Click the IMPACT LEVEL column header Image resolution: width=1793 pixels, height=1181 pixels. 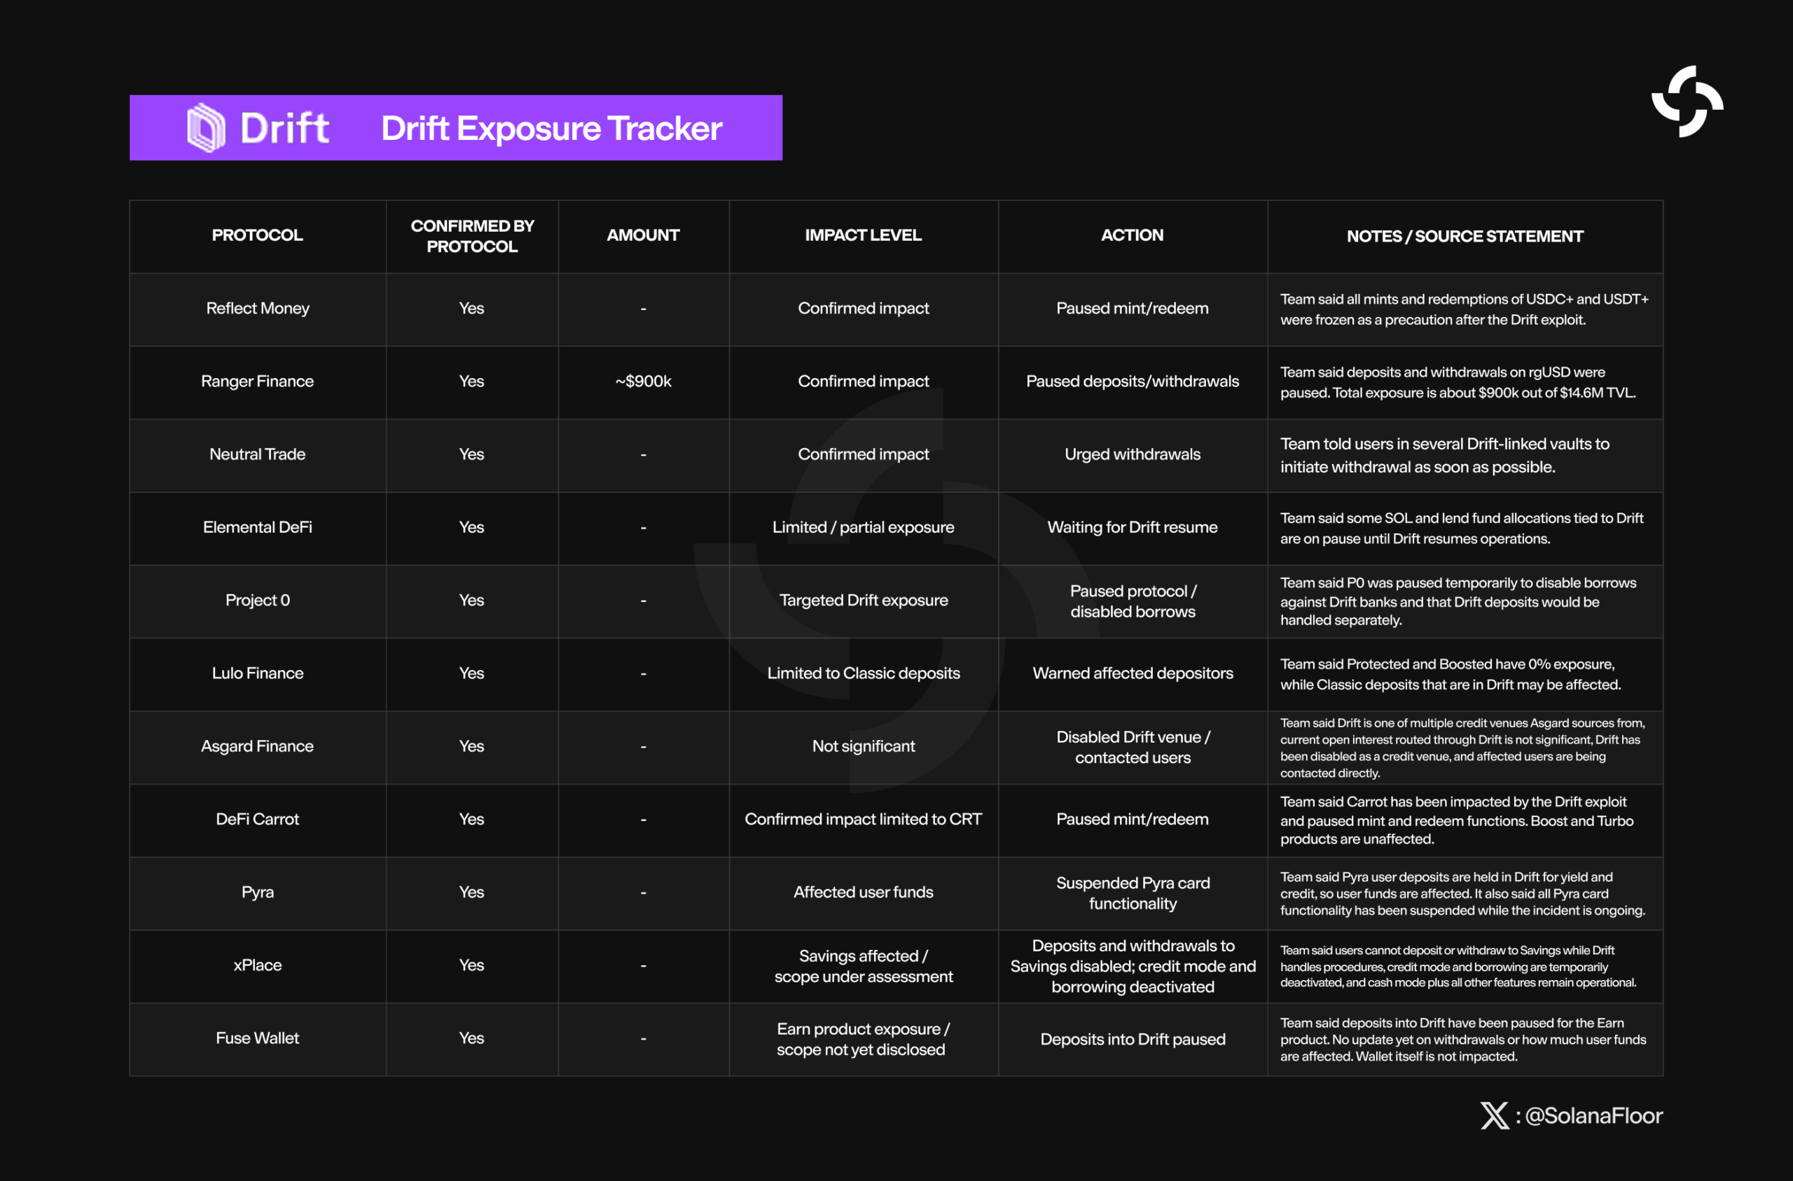864,236
